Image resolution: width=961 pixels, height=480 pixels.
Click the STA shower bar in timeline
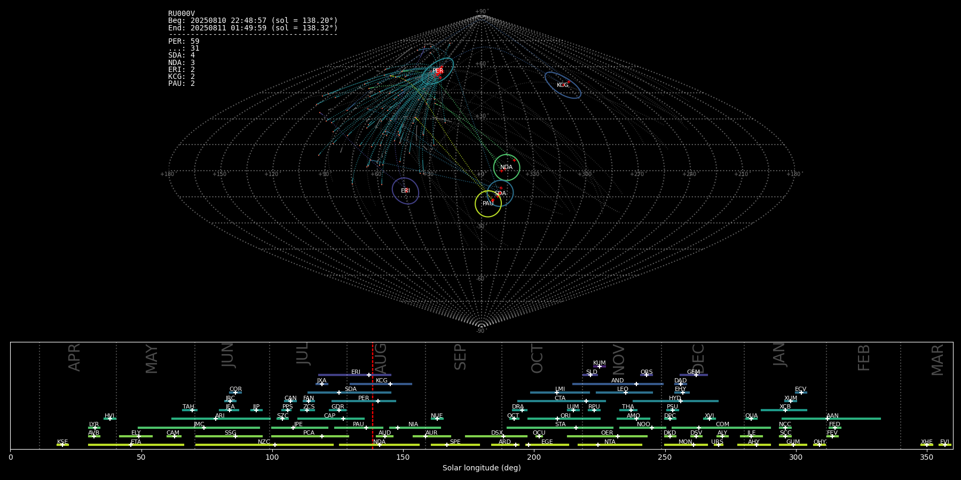pos(560,428)
